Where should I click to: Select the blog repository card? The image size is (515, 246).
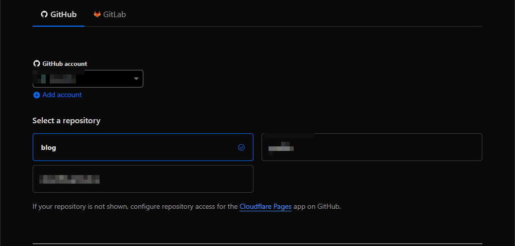pyautogui.click(x=143, y=147)
